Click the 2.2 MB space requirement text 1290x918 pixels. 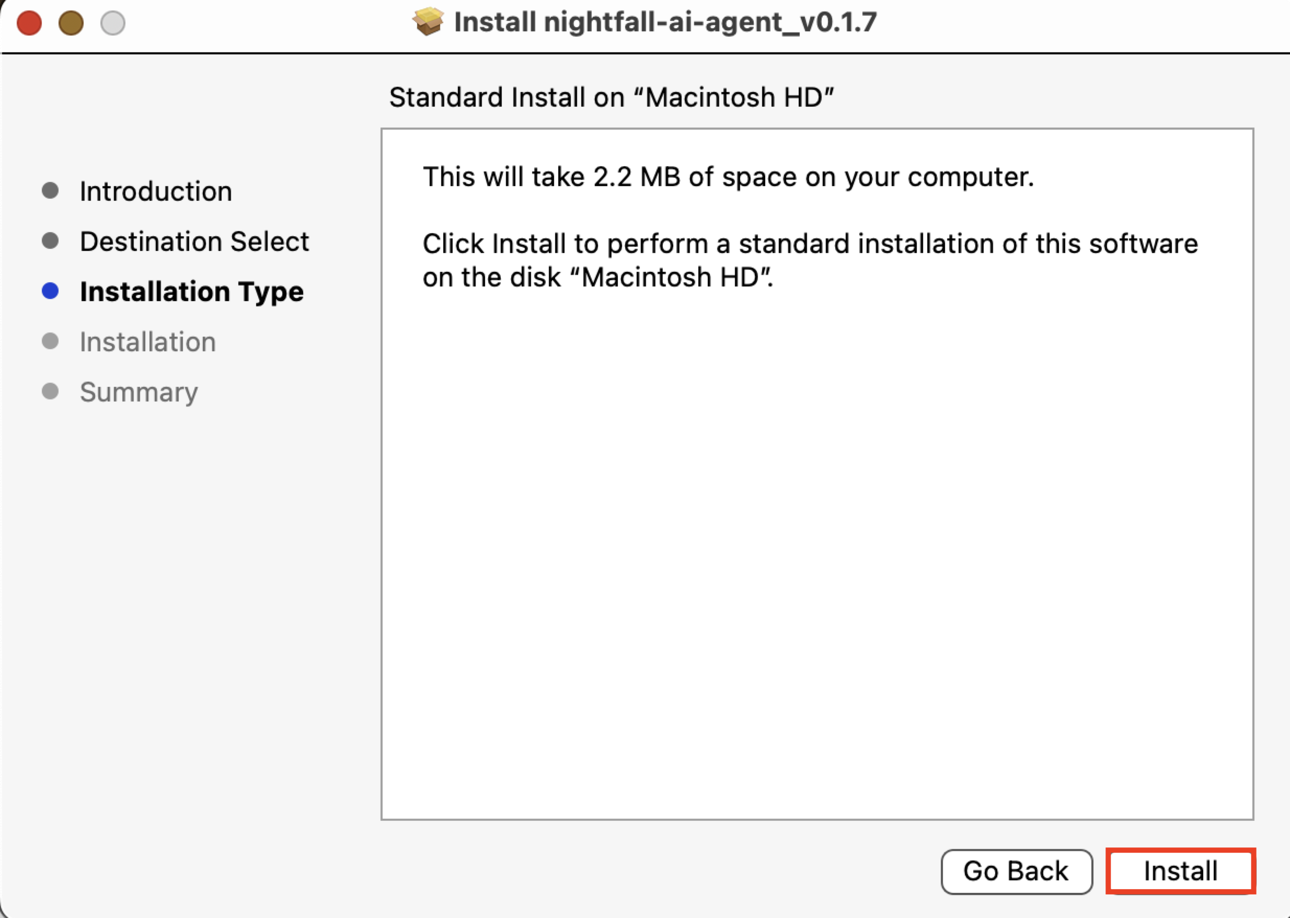(x=728, y=177)
